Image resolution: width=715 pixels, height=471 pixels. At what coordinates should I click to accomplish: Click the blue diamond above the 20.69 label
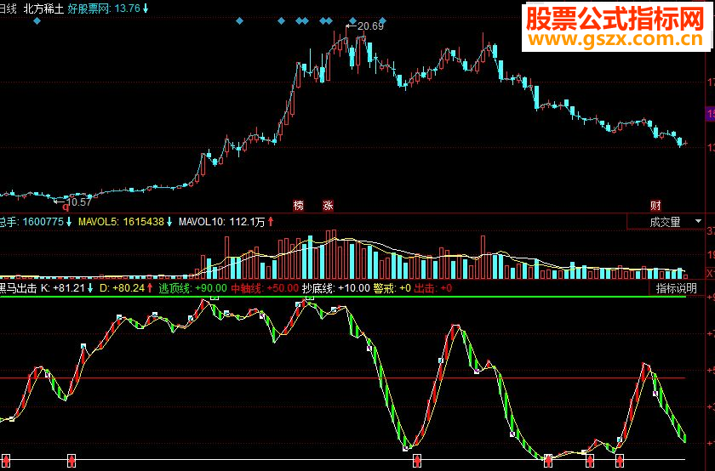click(x=352, y=20)
